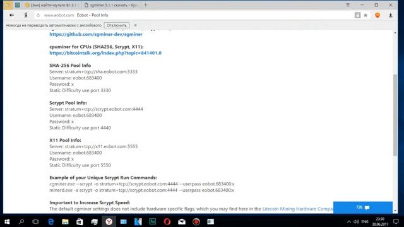Open the second pinned tab with blue icon
Image resolution: width=404 pixels, height=227 pixels.
[x=18, y=5]
